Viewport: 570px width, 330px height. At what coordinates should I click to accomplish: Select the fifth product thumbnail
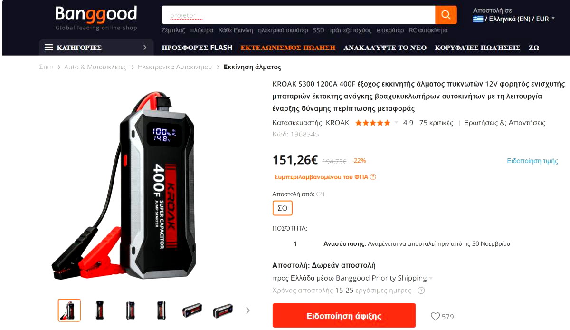click(192, 311)
